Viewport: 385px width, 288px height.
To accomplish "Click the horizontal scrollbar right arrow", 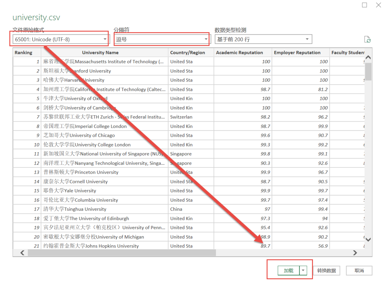I will pyautogui.click(x=355, y=253).
